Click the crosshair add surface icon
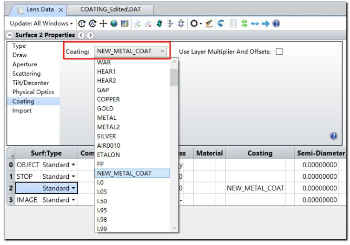Viewport: 350px width, 245px height. point(103,24)
